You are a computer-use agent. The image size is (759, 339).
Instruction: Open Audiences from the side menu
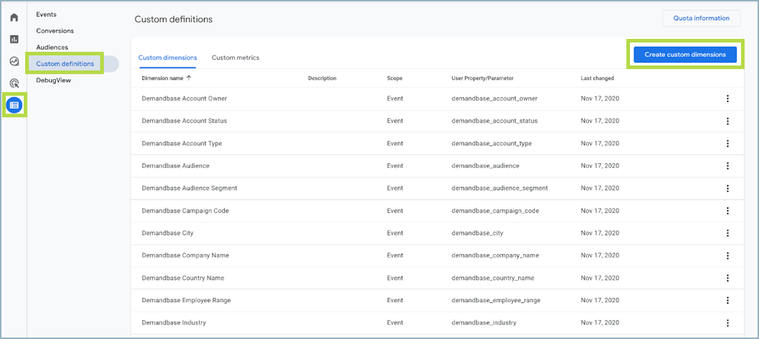point(52,48)
